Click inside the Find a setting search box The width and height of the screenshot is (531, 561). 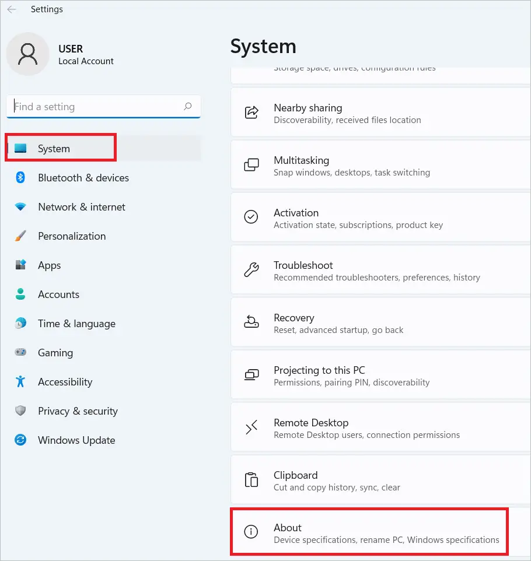pos(93,107)
